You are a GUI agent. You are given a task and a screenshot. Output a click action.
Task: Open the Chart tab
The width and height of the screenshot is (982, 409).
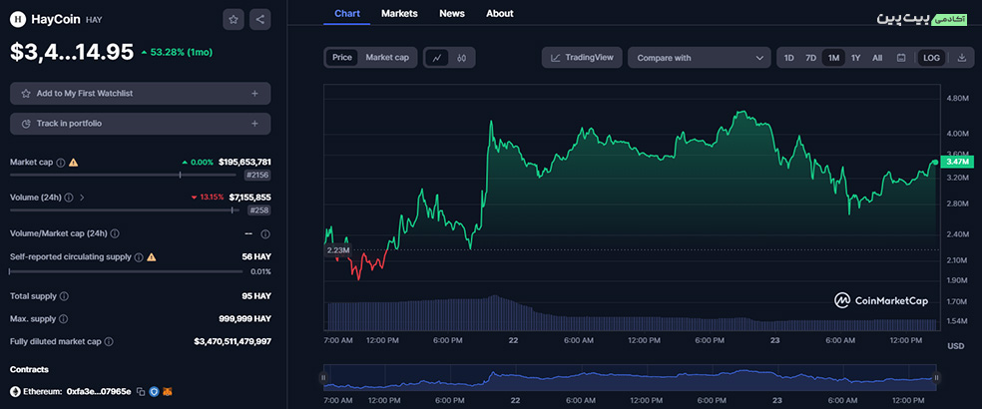(x=347, y=13)
